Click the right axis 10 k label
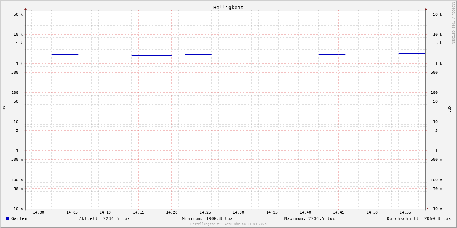This screenshot has width=457, height=228. click(x=438, y=35)
